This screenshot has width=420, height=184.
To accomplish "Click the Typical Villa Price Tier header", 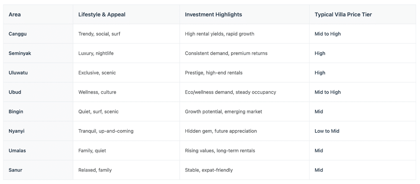I will [343, 15].
